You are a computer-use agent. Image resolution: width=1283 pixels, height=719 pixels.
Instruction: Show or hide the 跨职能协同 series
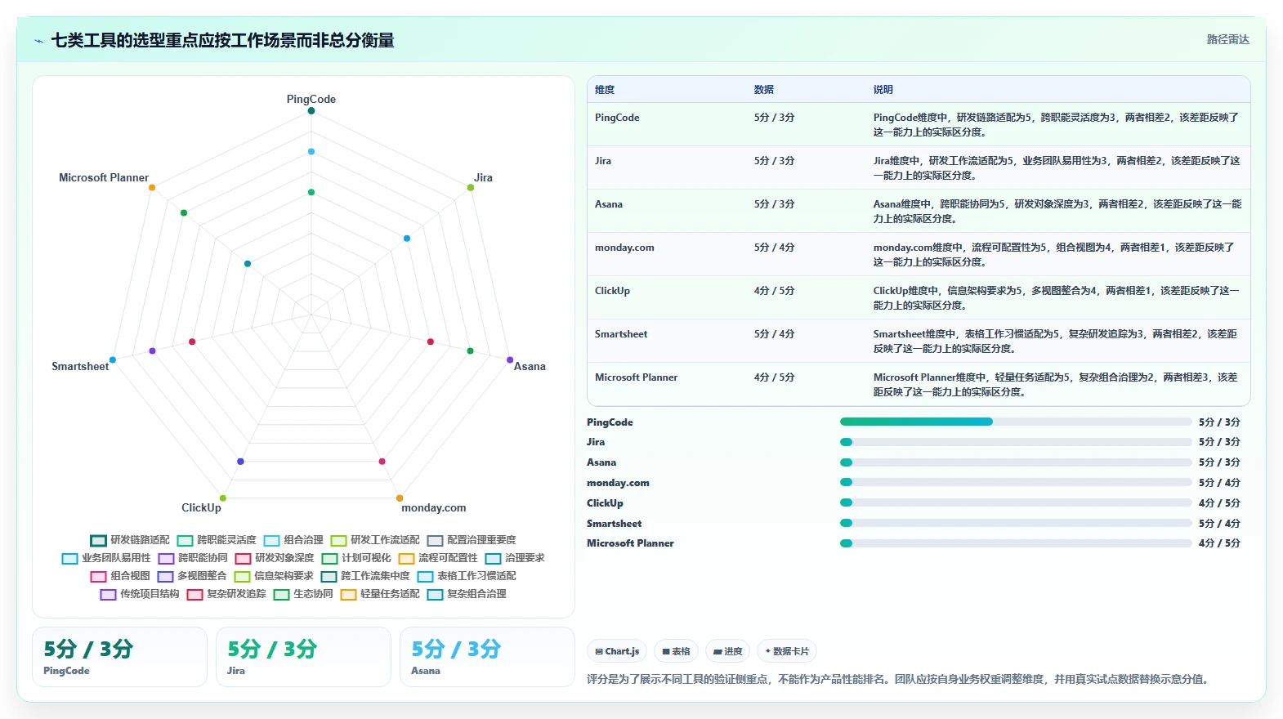tap(193, 558)
